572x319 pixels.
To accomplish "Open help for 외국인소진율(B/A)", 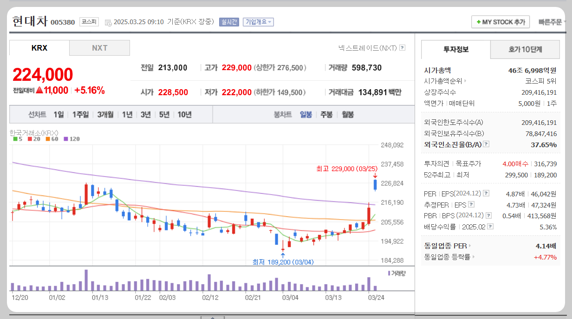I will pyautogui.click(x=486, y=144).
